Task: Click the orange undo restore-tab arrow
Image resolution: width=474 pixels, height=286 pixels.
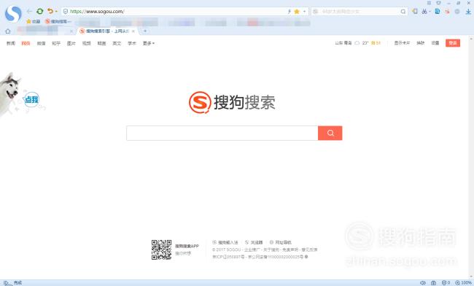Action: (x=50, y=12)
